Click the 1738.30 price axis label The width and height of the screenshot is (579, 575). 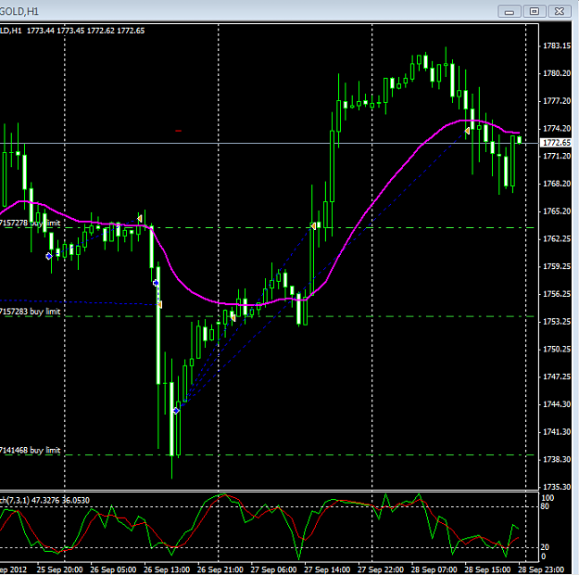[557, 459]
